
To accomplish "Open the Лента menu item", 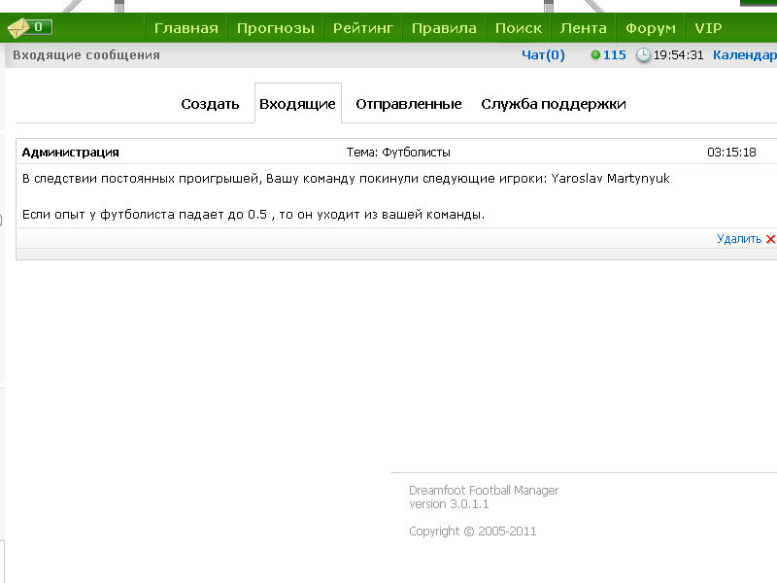I will pyautogui.click(x=584, y=28).
